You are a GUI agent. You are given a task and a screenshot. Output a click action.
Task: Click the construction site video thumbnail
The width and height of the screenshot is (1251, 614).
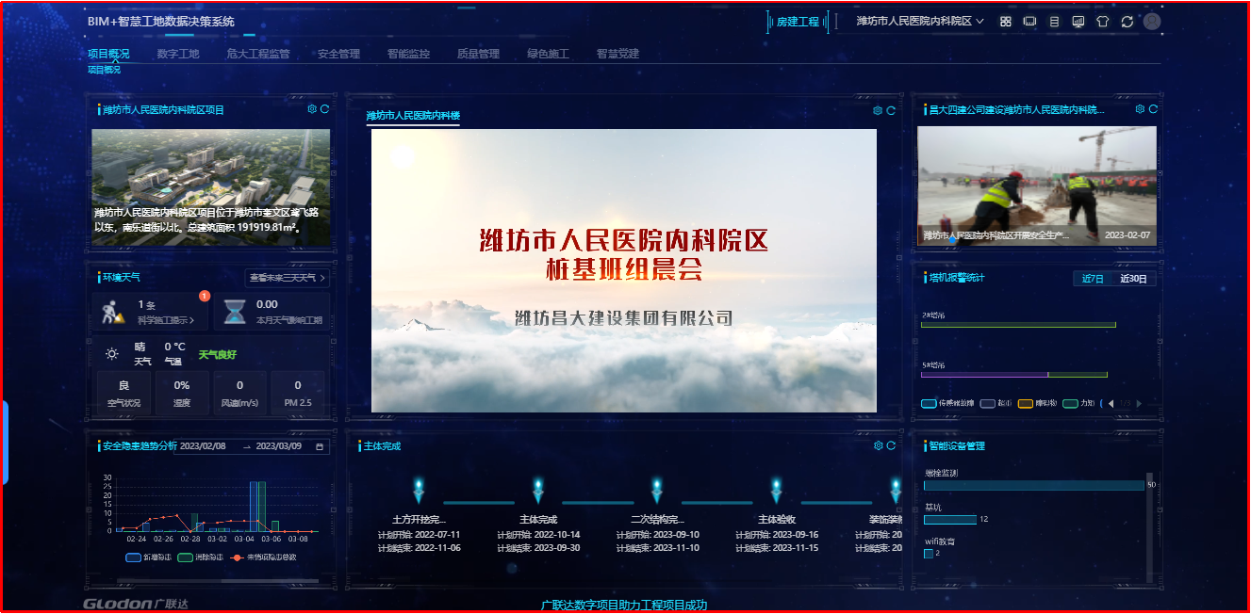click(1036, 186)
